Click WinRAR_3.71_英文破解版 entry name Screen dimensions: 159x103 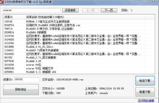41,57
